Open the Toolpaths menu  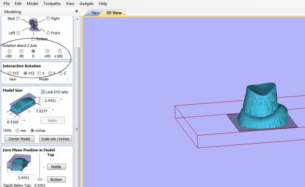tap(52, 3)
